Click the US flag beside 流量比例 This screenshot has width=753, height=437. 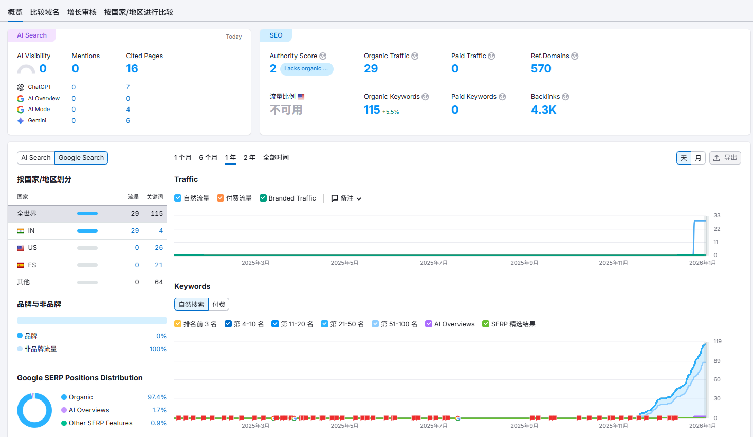coord(301,97)
